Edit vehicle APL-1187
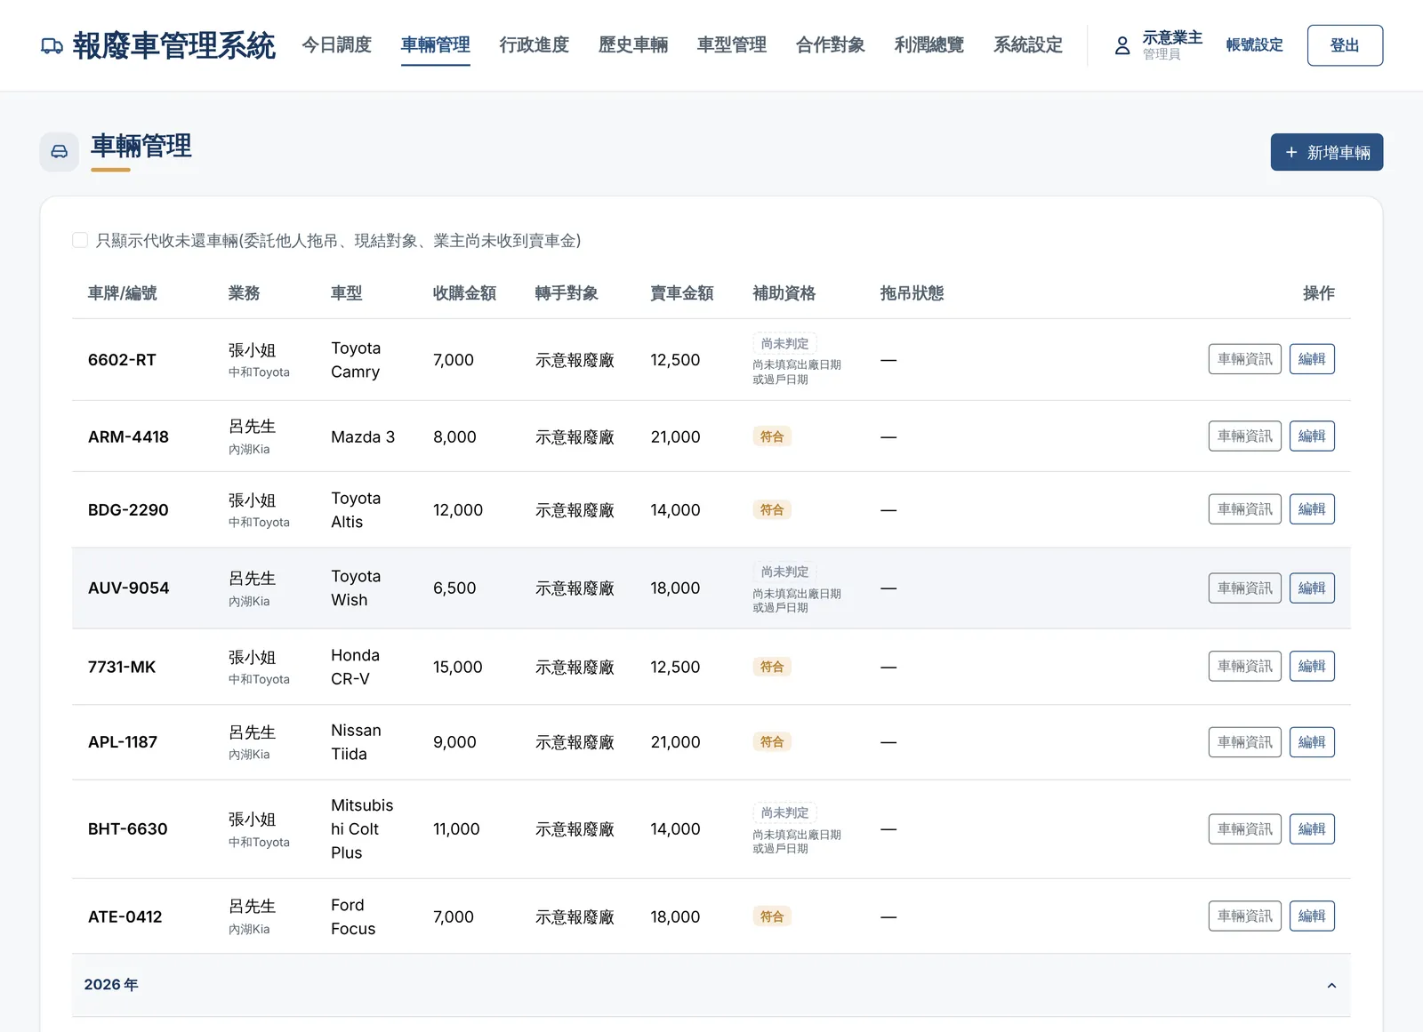 tap(1312, 742)
